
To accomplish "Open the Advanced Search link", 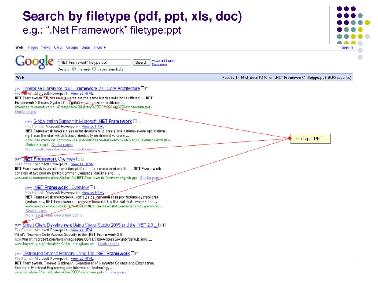I will click(163, 61).
